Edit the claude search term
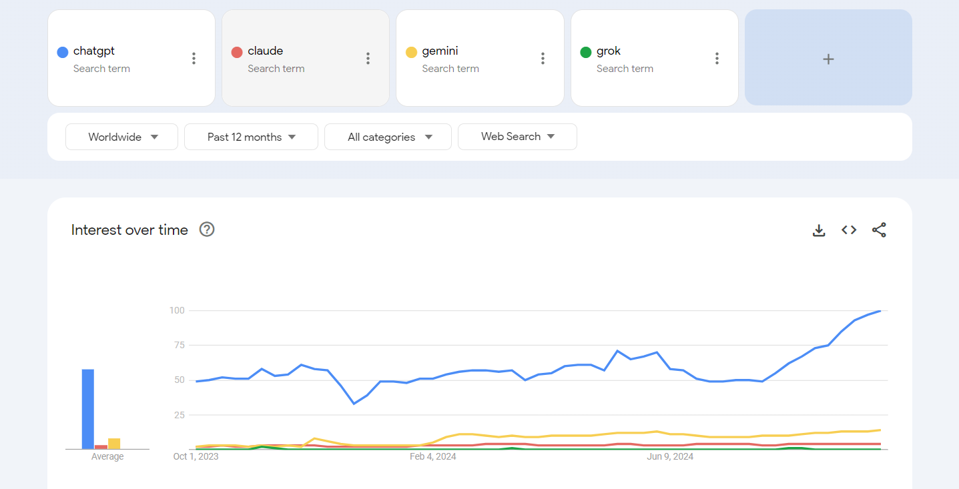 coord(265,51)
